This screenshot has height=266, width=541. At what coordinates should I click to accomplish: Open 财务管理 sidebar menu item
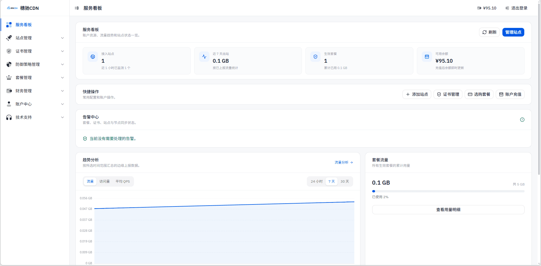(35, 91)
